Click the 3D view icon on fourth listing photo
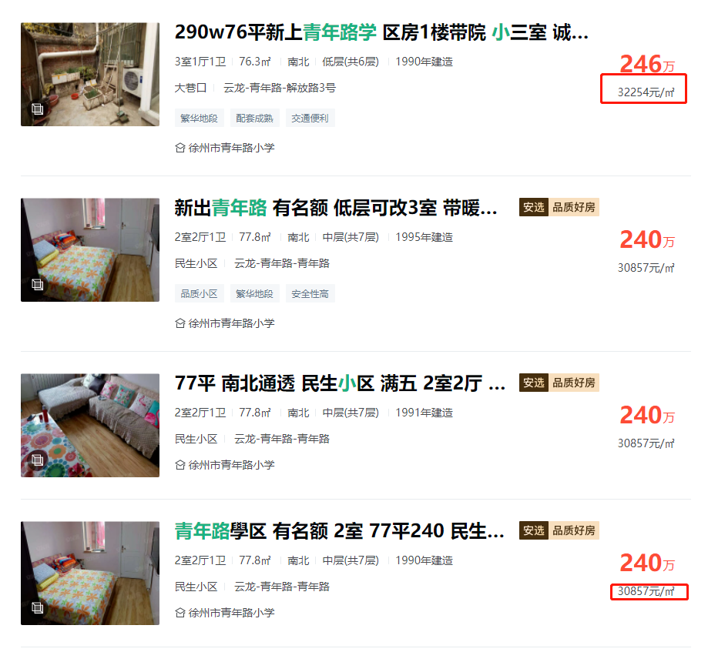Screen dimensions: 708x652 pyautogui.click(x=38, y=608)
